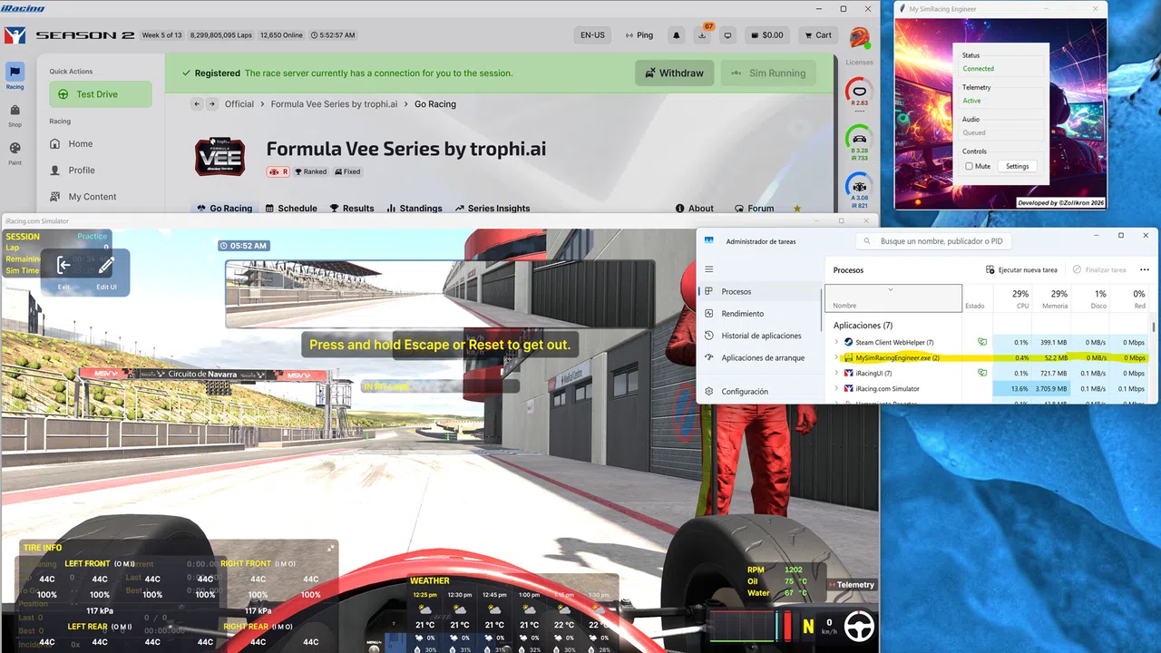Open Settings in My SimRacing Engineer
Image resolution: width=1161 pixels, height=653 pixels.
point(1017,166)
